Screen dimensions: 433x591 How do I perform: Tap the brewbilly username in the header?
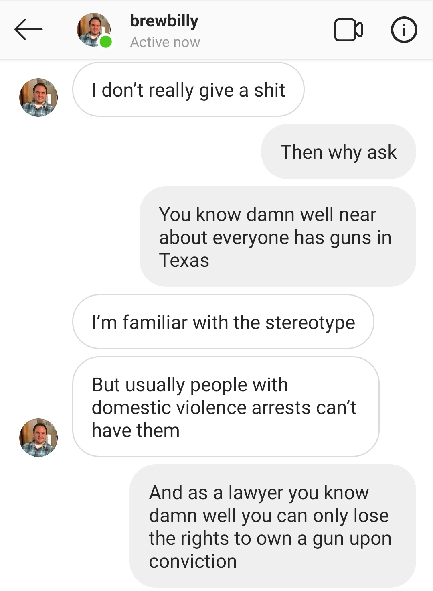(x=164, y=21)
